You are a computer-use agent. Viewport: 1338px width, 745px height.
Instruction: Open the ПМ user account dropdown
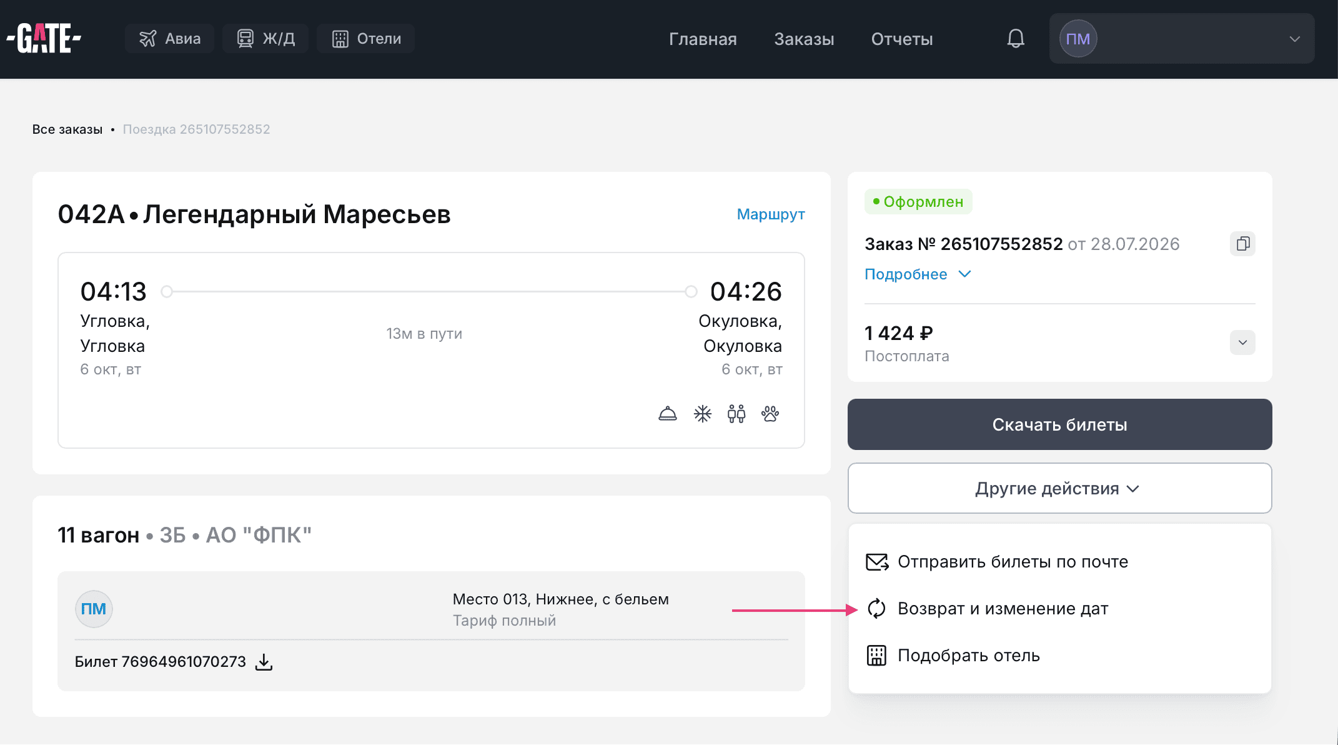(x=1182, y=39)
